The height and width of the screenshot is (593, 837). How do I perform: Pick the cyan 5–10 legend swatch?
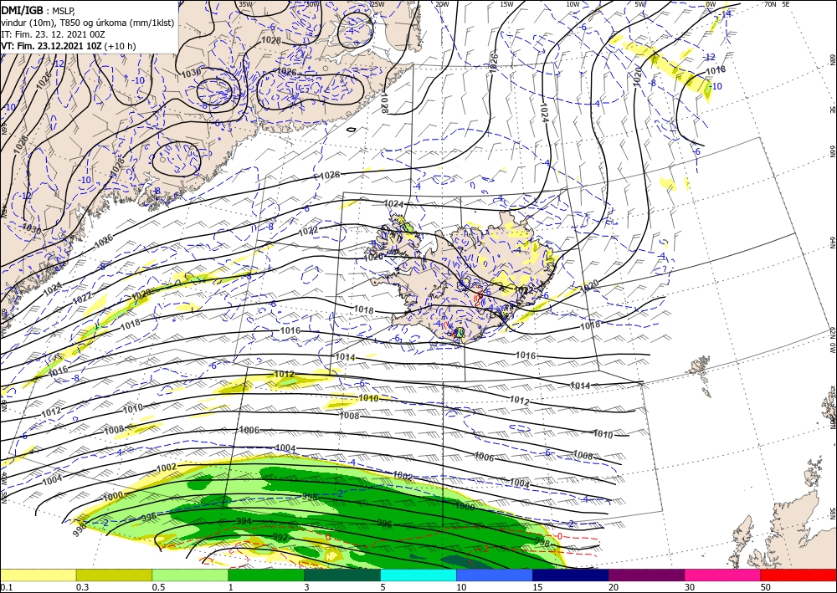tap(418, 575)
